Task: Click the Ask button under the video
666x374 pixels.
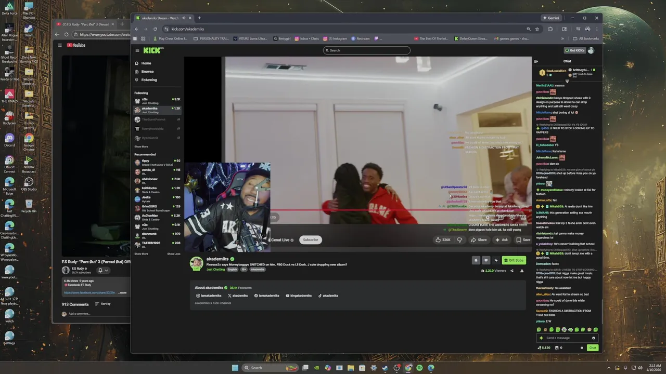Action: tap(502, 240)
